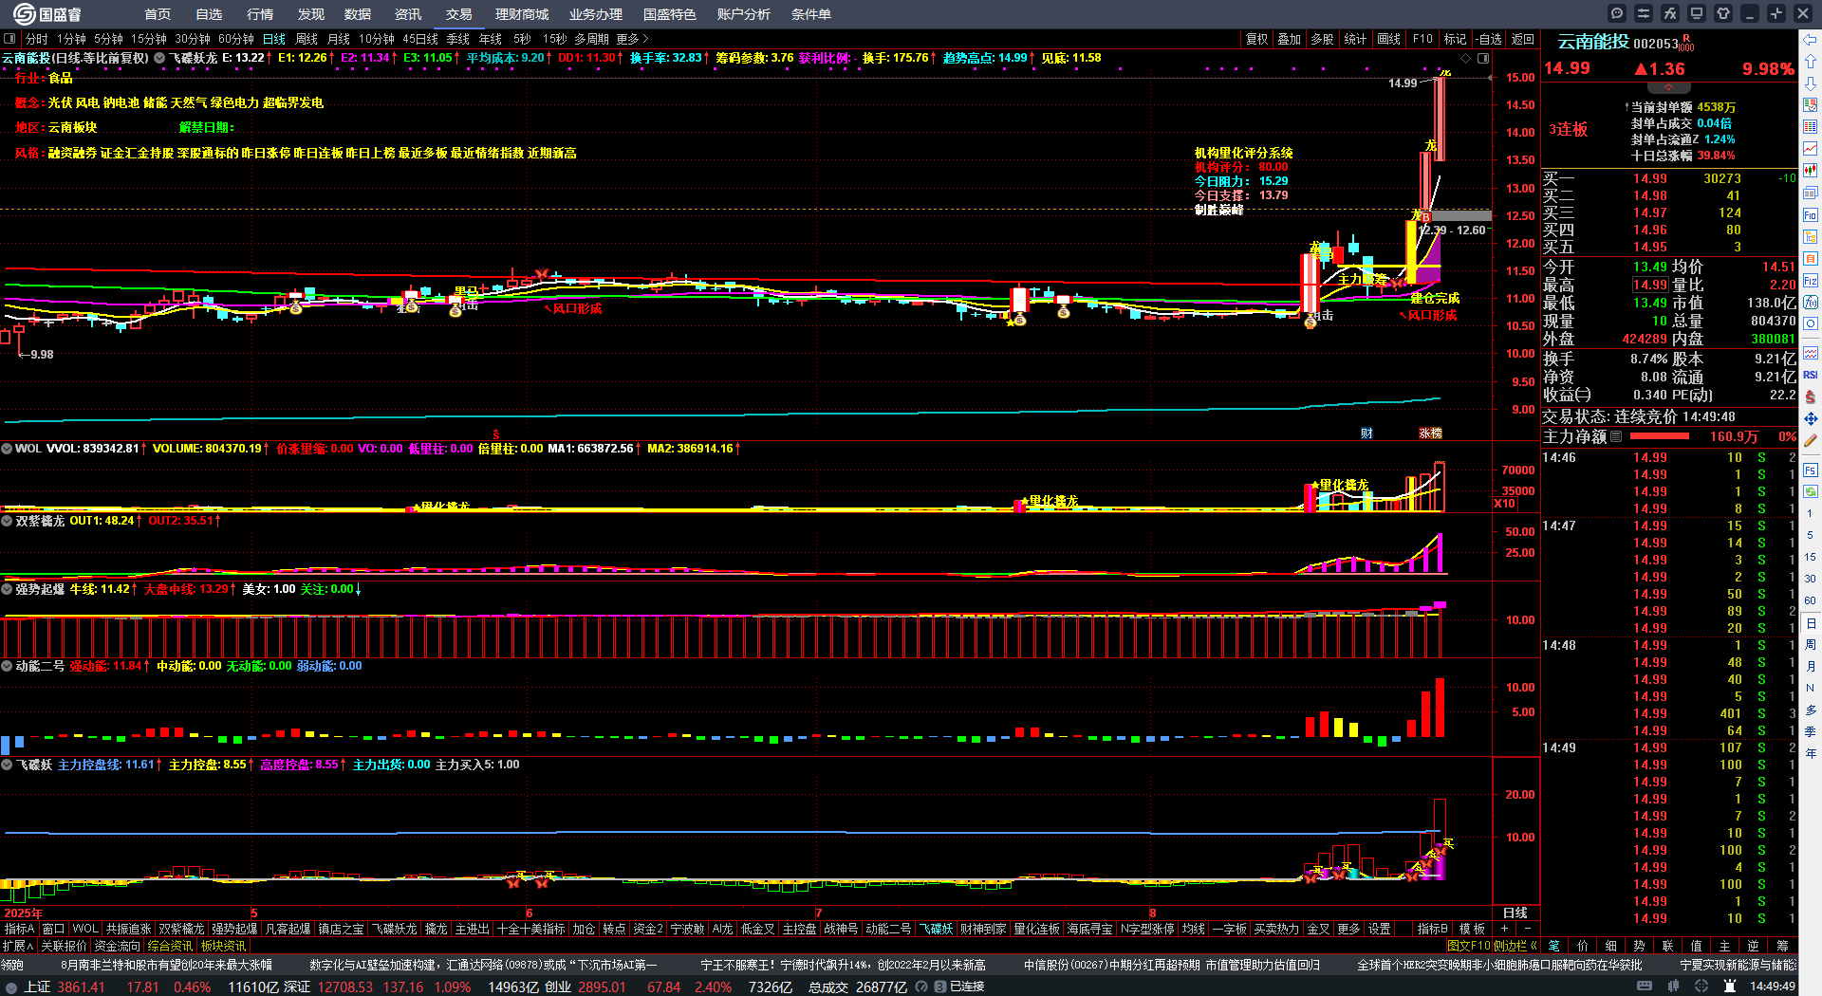Click the left arrow back icon in the right sidebar

coord(1811,40)
